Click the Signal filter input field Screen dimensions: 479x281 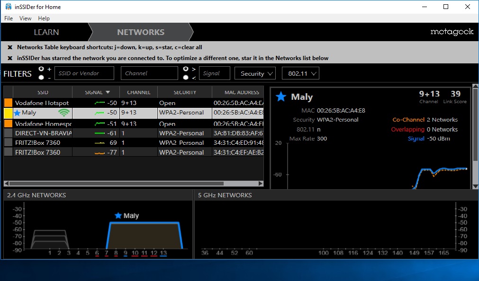(215, 73)
